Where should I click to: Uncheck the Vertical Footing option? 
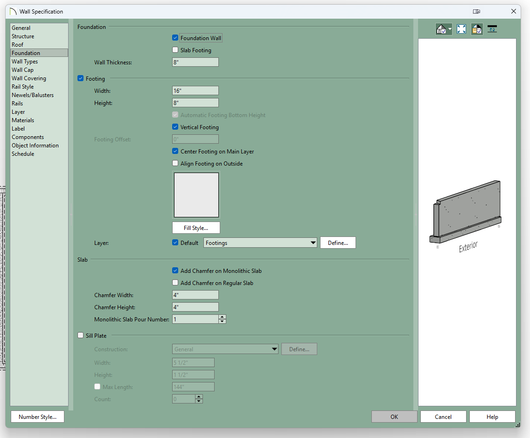(175, 127)
